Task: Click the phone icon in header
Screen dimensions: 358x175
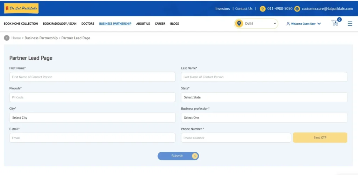Action: pyautogui.click(x=263, y=9)
